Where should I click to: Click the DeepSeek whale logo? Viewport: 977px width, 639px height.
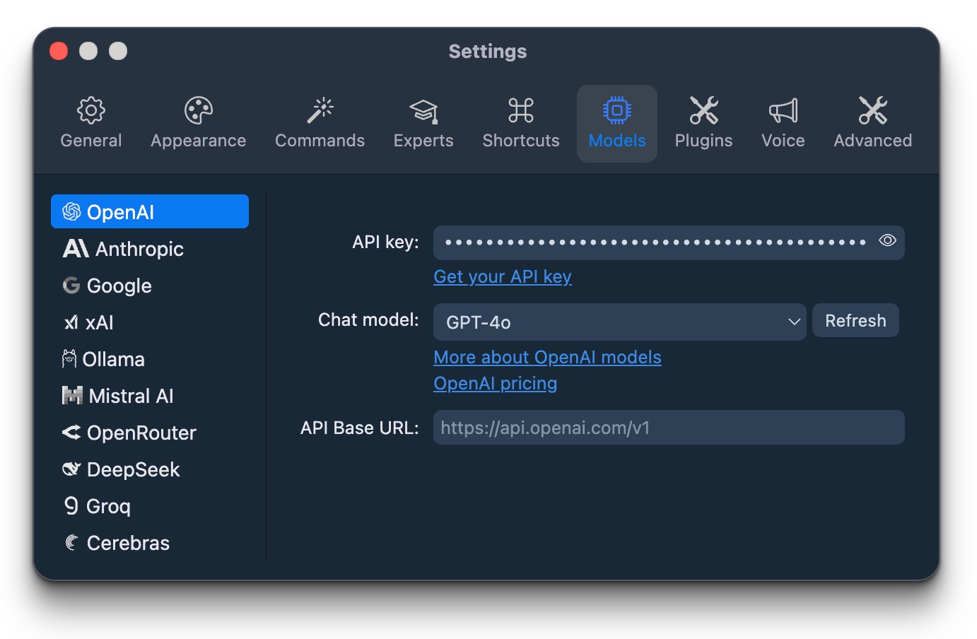[71, 469]
